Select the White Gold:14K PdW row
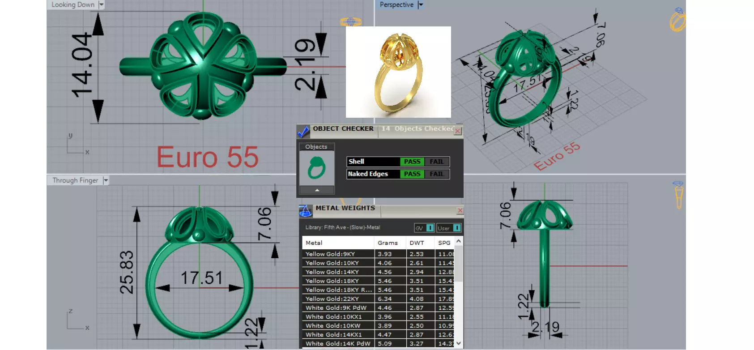754x350 pixels. (x=379, y=343)
